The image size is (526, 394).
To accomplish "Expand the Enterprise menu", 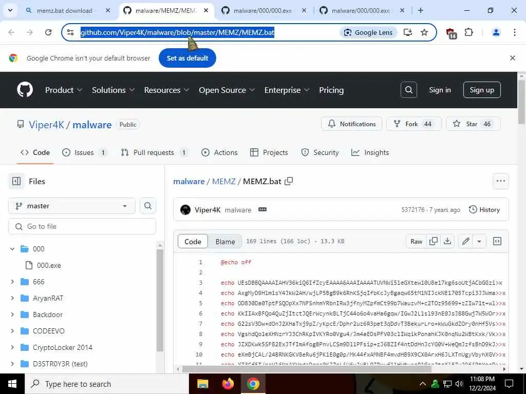I will tap(287, 90).
